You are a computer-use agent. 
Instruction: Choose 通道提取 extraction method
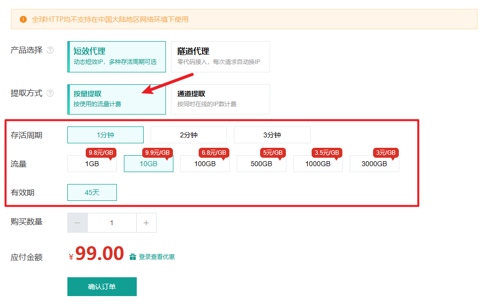tap(220, 99)
